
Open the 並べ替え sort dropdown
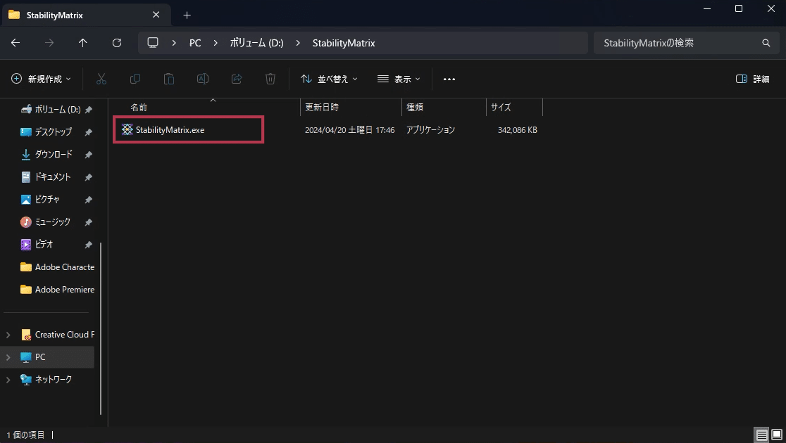click(x=329, y=79)
